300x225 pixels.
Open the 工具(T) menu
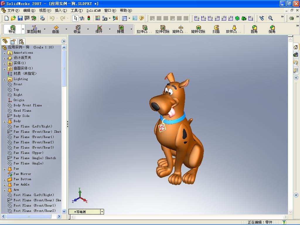pos(77,11)
